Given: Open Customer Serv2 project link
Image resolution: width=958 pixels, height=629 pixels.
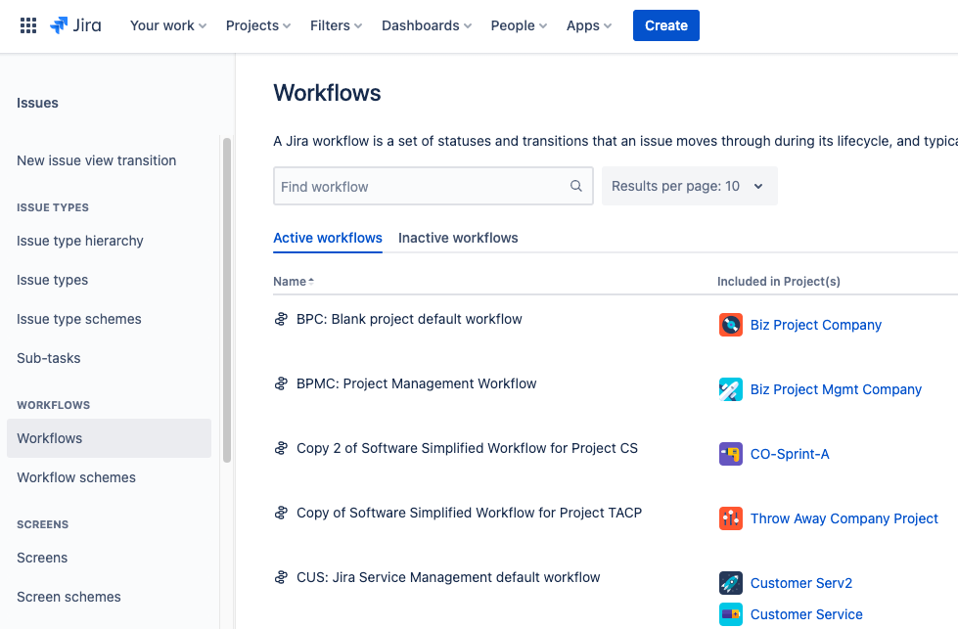Looking at the screenshot, I should point(801,583).
